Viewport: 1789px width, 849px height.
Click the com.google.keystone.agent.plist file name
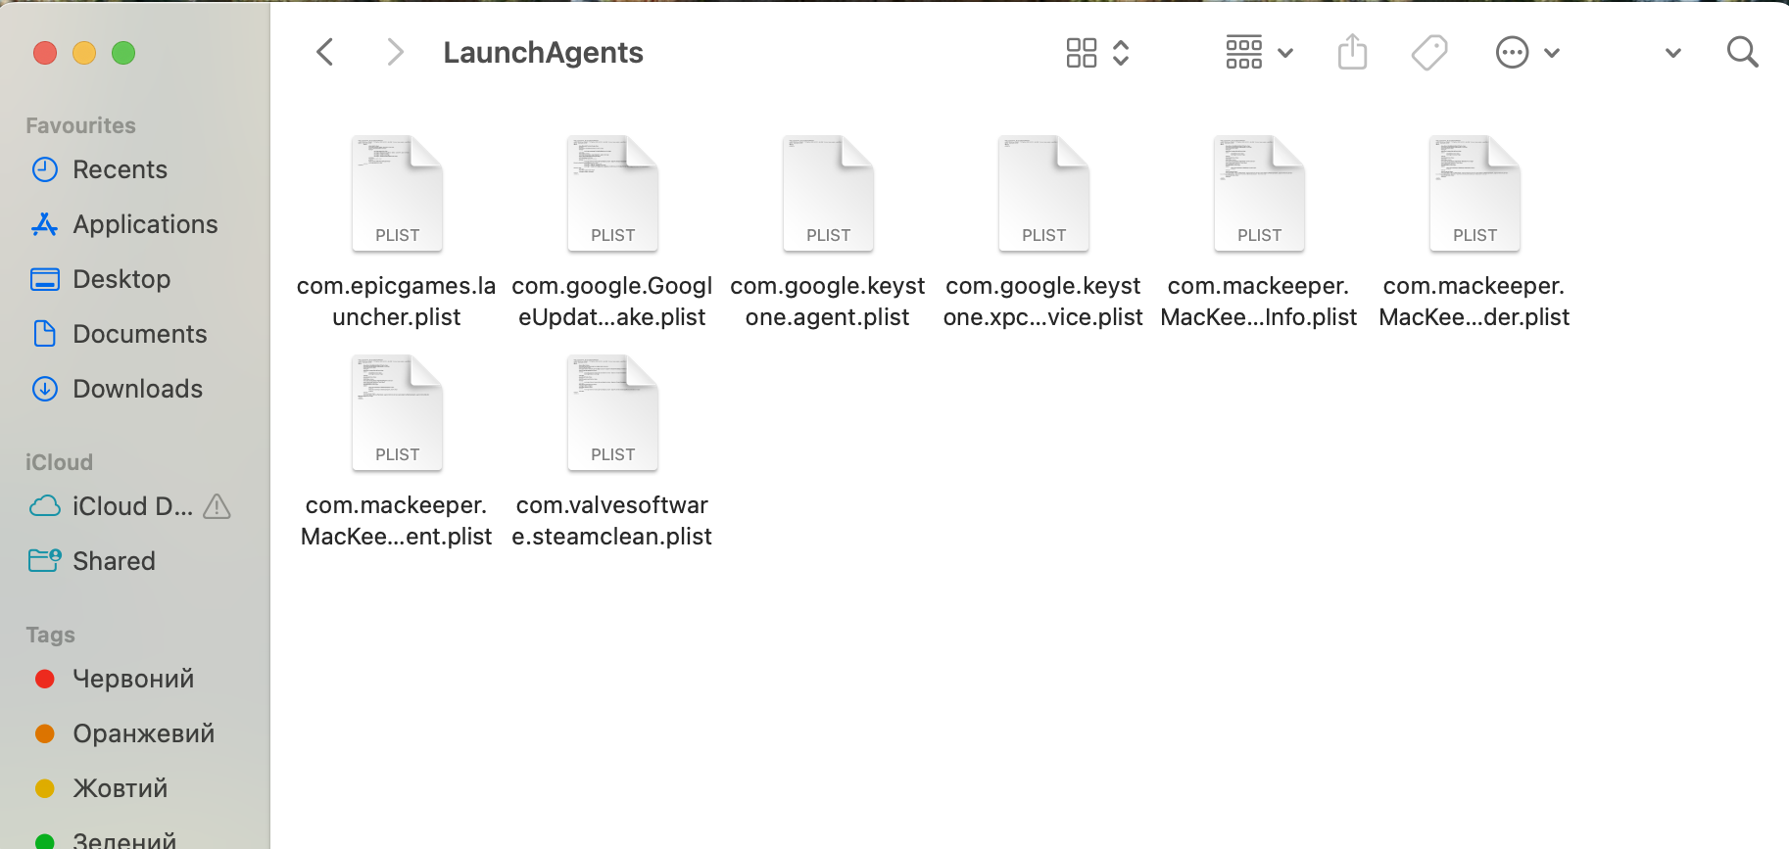(x=828, y=302)
